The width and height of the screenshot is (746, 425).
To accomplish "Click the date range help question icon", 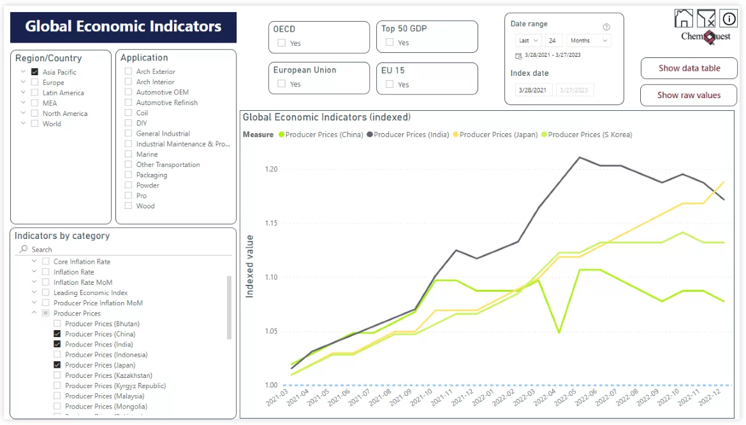I will (606, 27).
